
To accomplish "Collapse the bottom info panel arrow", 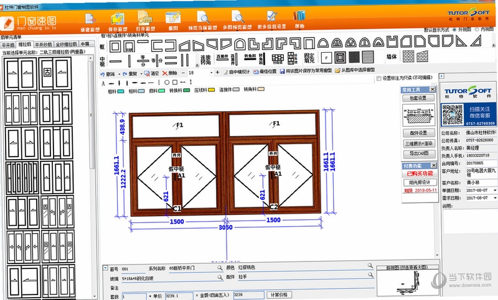I will point(105,268).
